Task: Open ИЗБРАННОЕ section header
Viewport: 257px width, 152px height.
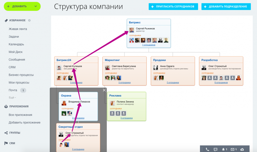Action: coord(17,20)
